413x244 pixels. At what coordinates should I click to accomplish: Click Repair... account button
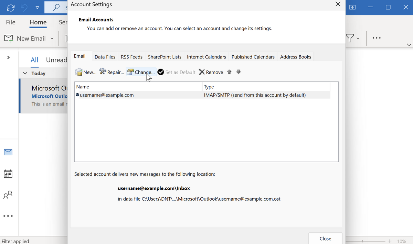click(x=112, y=72)
